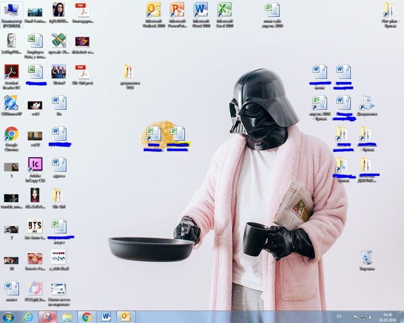The height and width of the screenshot is (323, 404).
Task: Open Internet Explorer from the taskbar
Action: click(x=28, y=317)
